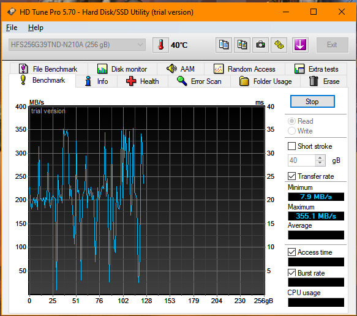Enable the Short stroke checkbox
Image resolution: width=357 pixels, height=316 pixels.
click(291, 146)
